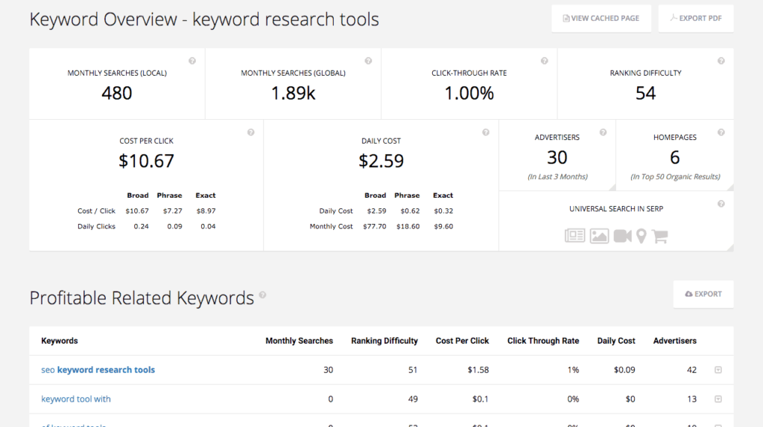Image resolution: width=763 pixels, height=427 pixels.
Task: Expand the Homepages card corner triangle
Action: 730,187
